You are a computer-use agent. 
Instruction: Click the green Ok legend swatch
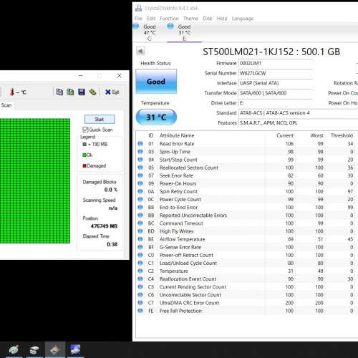click(84, 155)
